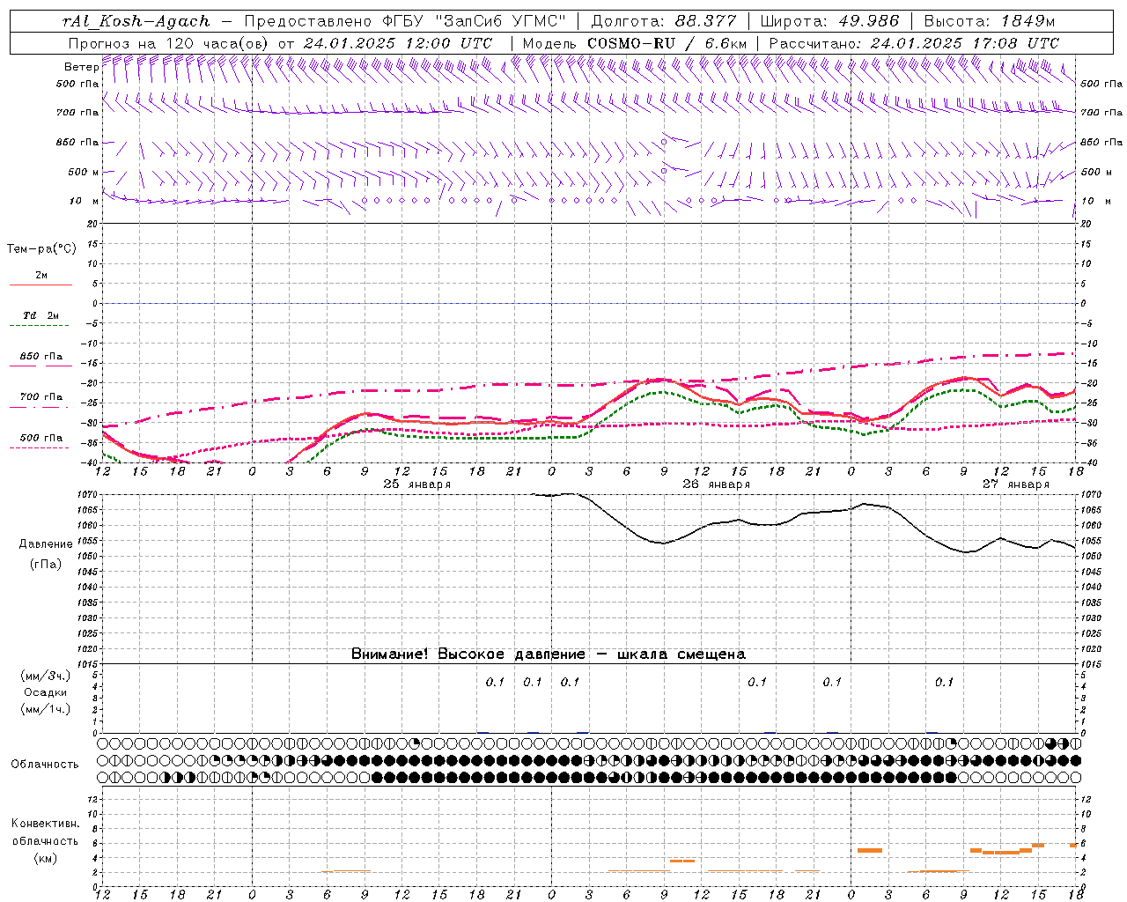Click the (гПа) unit label under Давление
This screenshot has width=1127, height=902.
click(x=46, y=565)
